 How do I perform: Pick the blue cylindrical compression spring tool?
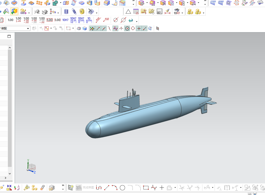66,12
